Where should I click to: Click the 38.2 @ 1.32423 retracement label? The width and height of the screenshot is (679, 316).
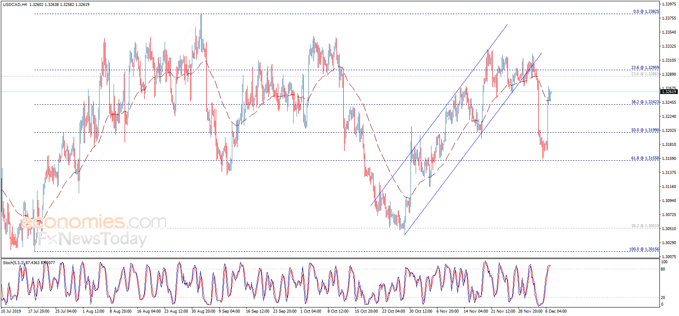645,102
